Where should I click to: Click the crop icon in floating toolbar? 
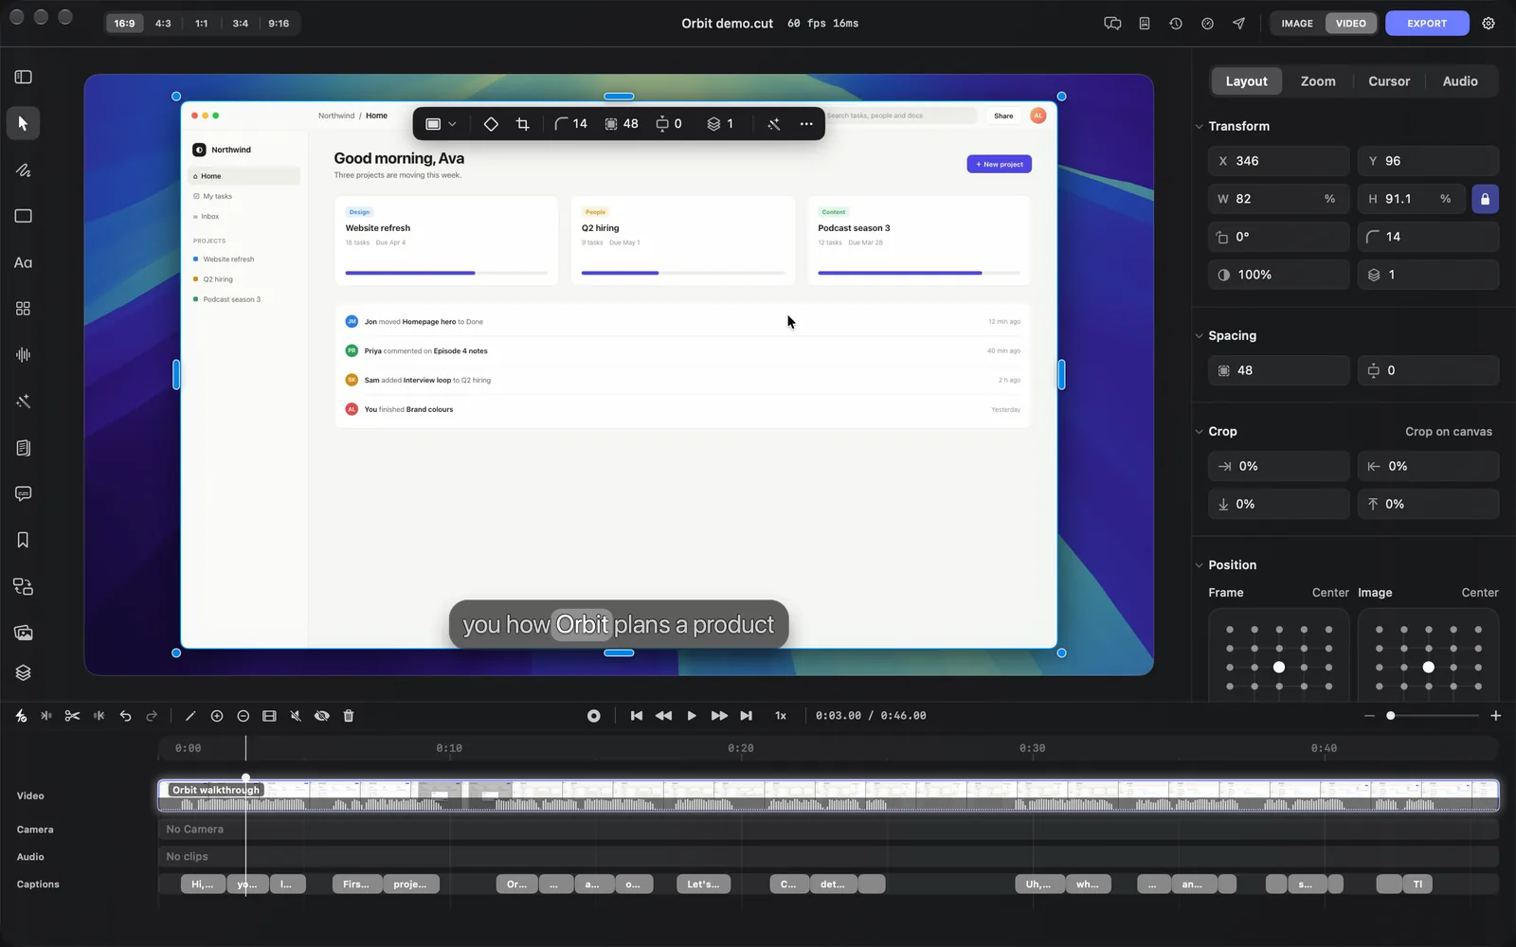522,124
